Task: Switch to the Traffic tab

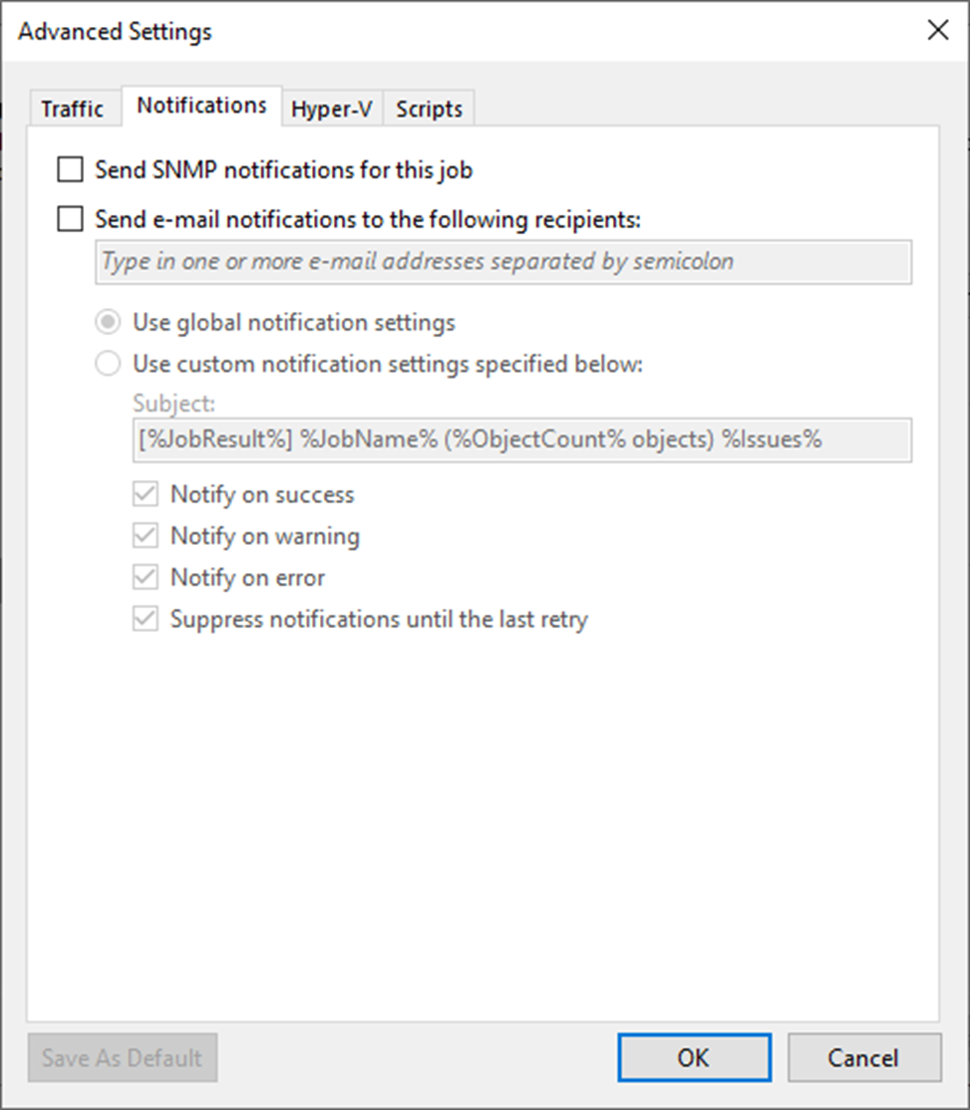Action: [x=72, y=109]
